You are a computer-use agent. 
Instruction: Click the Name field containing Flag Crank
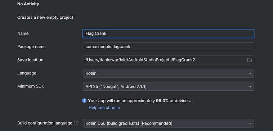(168, 33)
